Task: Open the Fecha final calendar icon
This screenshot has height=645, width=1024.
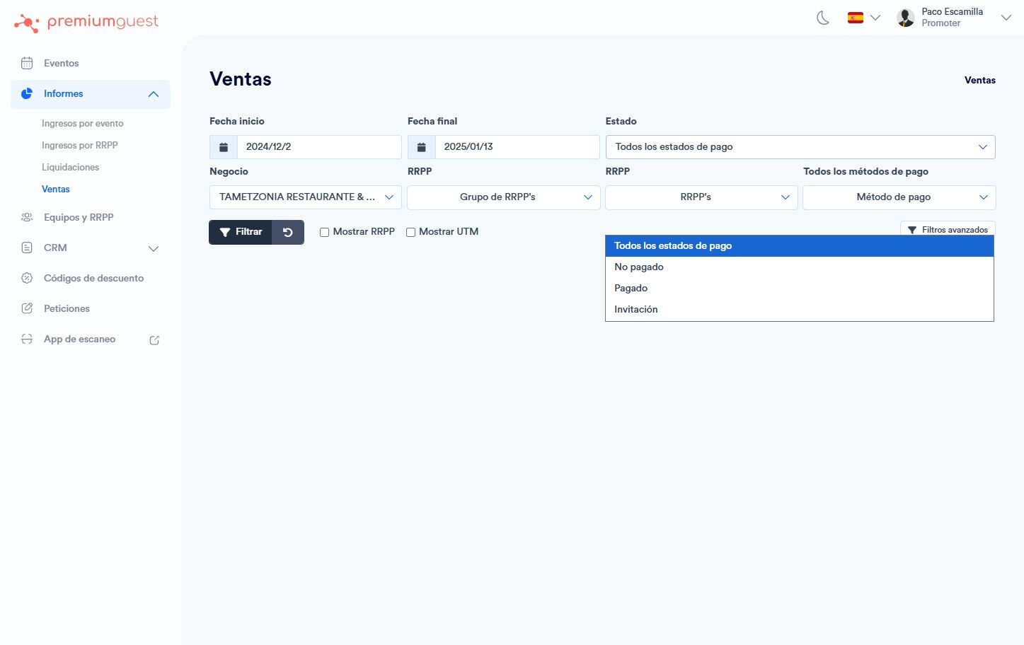Action: [422, 147]
